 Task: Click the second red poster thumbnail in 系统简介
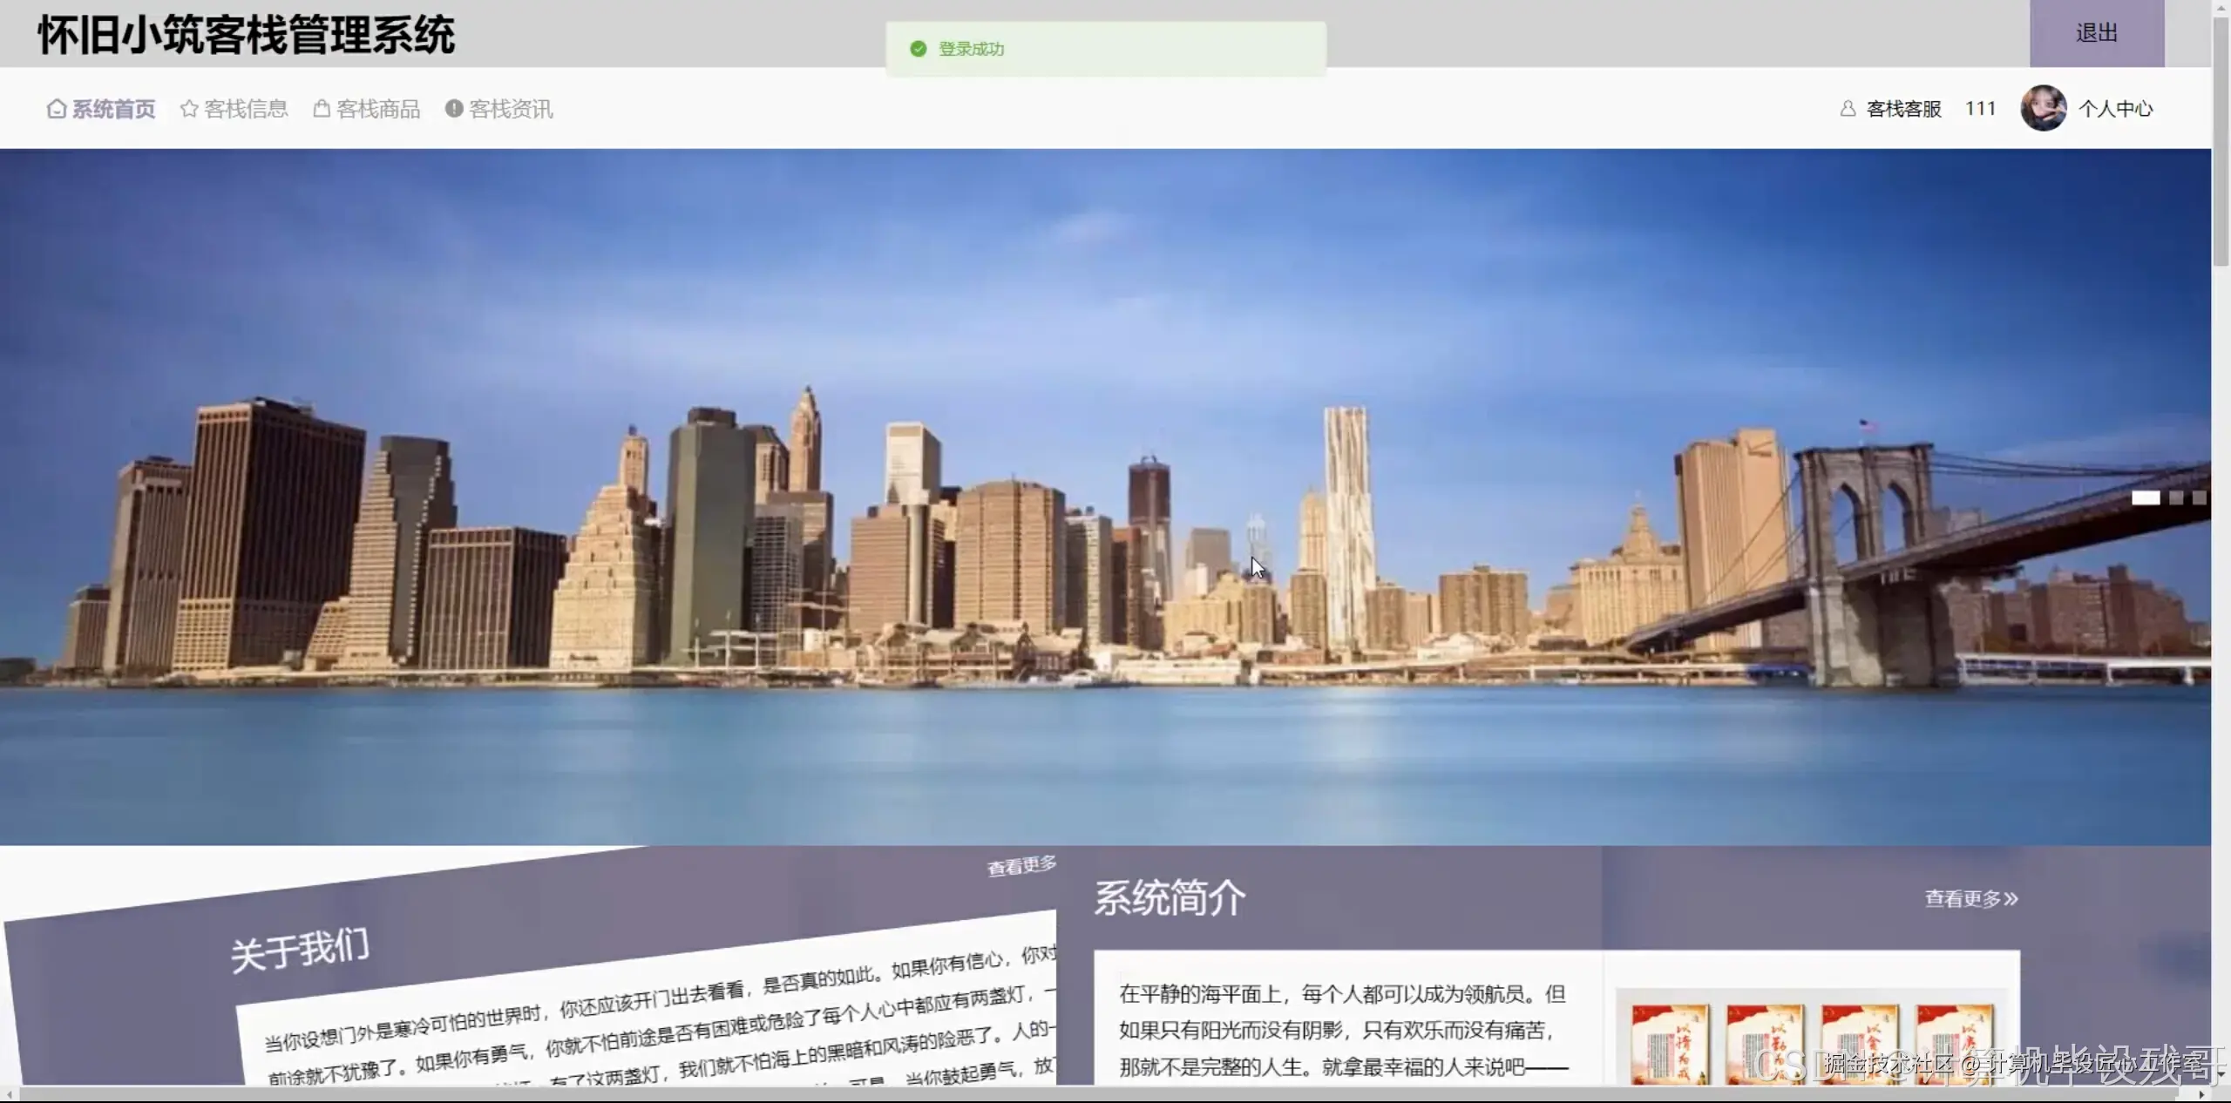tap(1765, 1044)
